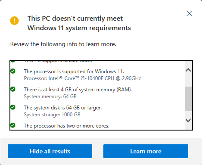
Task: Click the scrollbar down arrow
Action: point(188,120)
